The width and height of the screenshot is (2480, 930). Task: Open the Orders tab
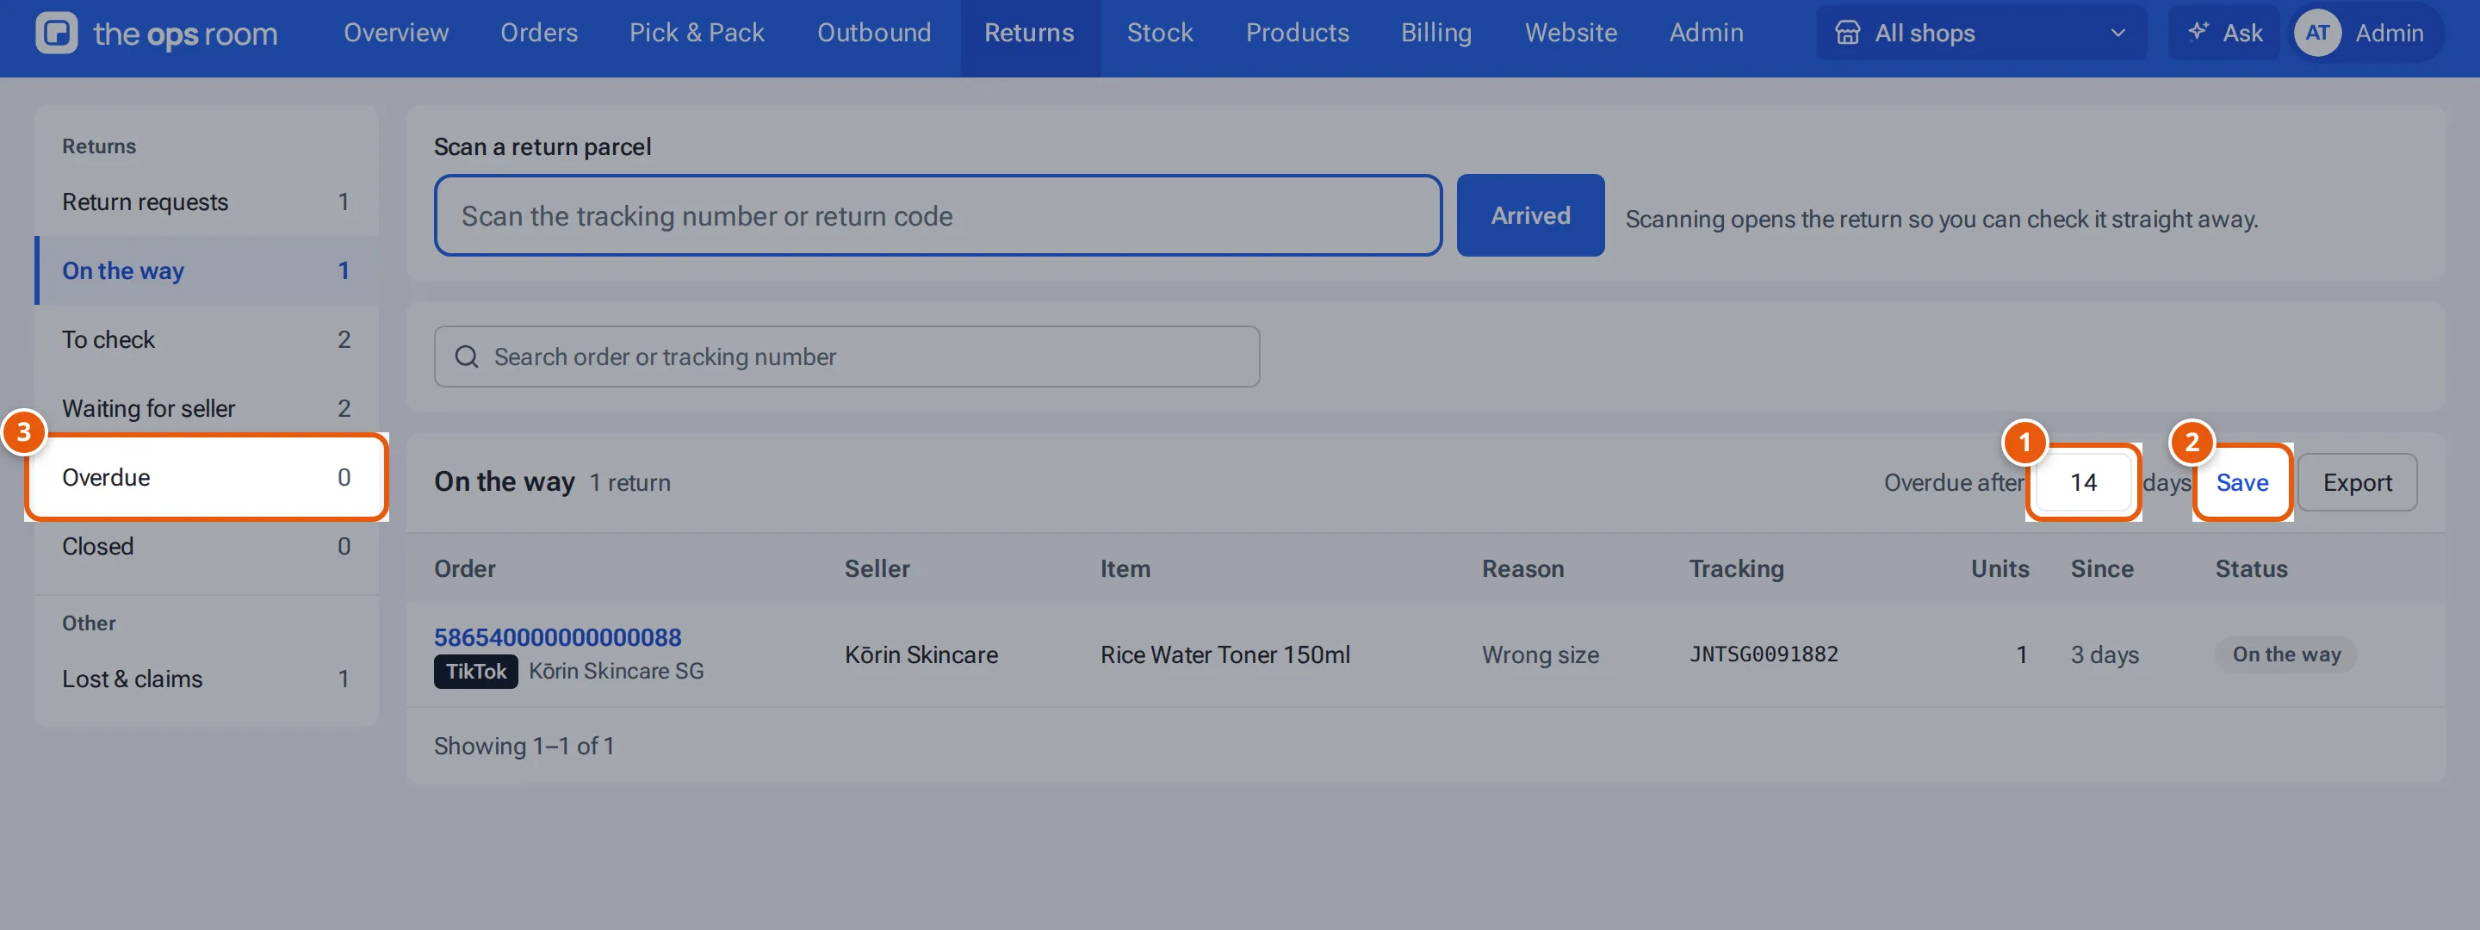pos(538,34)
